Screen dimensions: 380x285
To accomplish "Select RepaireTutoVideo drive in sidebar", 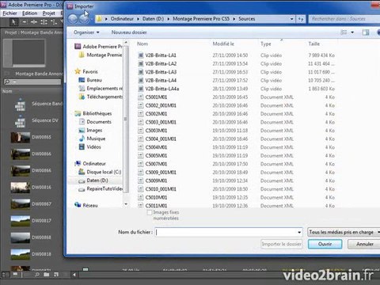I will [x=101, y=189].
